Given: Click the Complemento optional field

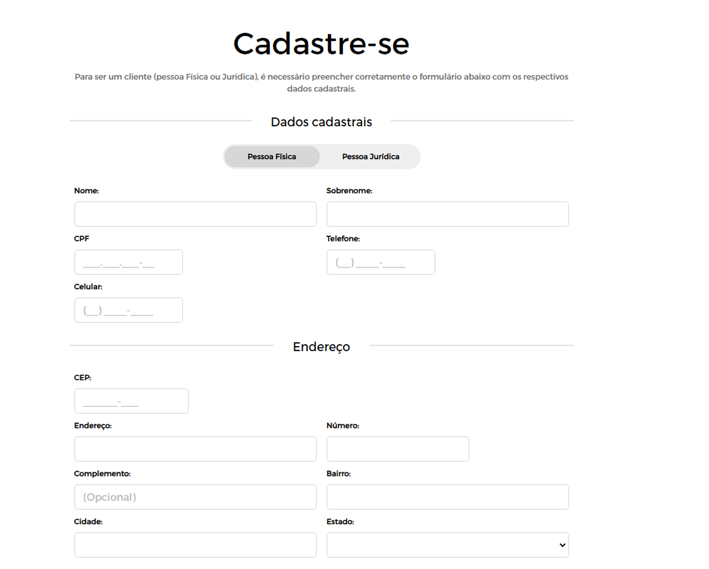Looking at the screenshot, I should (x=196, y=497).
